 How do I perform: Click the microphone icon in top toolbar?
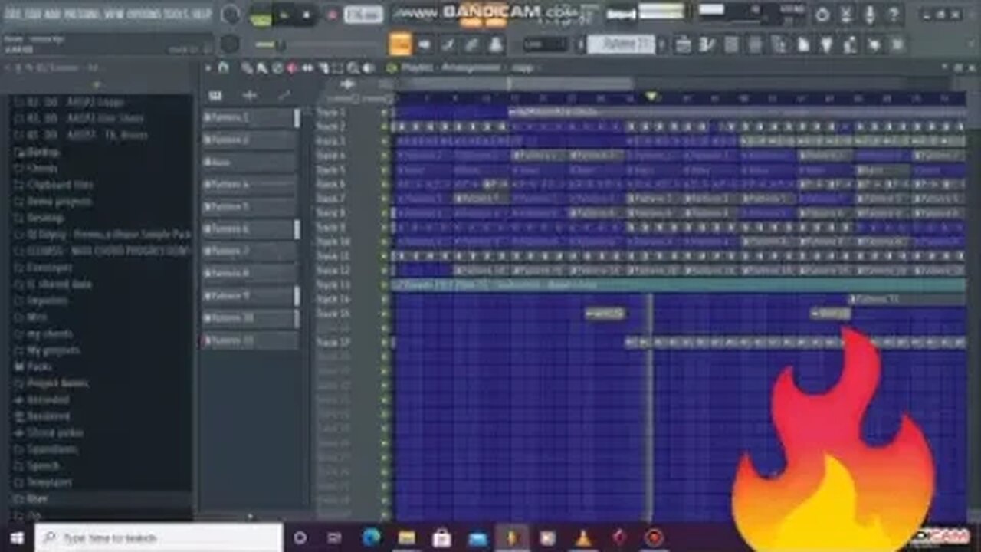click(869, 15)
